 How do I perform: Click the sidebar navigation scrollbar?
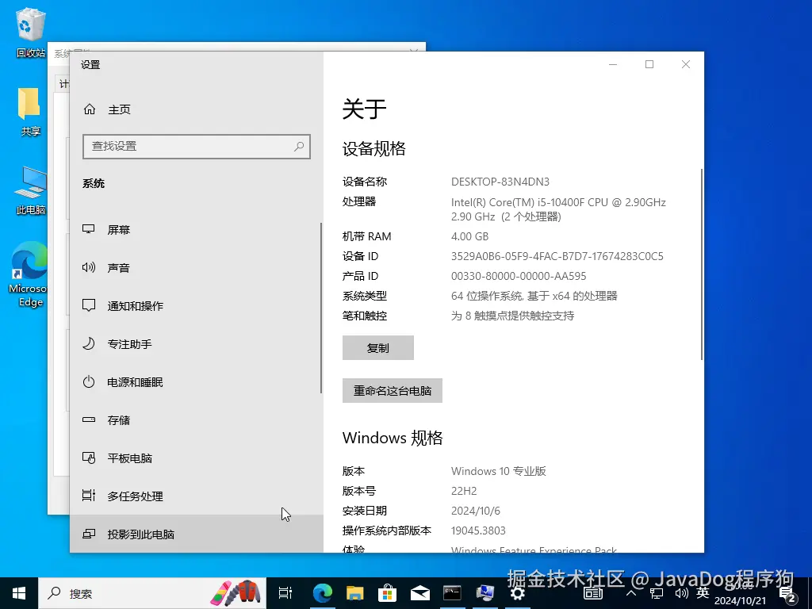[x=321, y=308]
